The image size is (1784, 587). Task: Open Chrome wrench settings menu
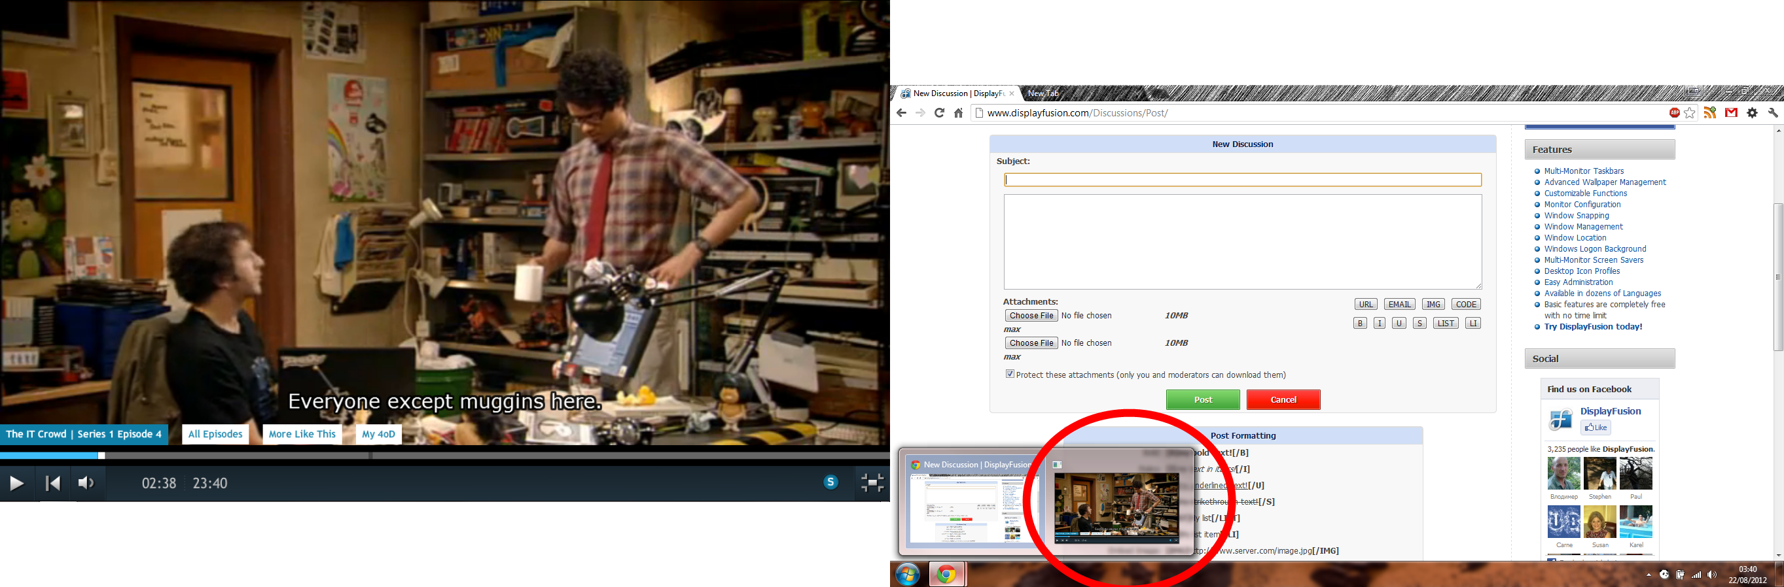coord(1773,112)
